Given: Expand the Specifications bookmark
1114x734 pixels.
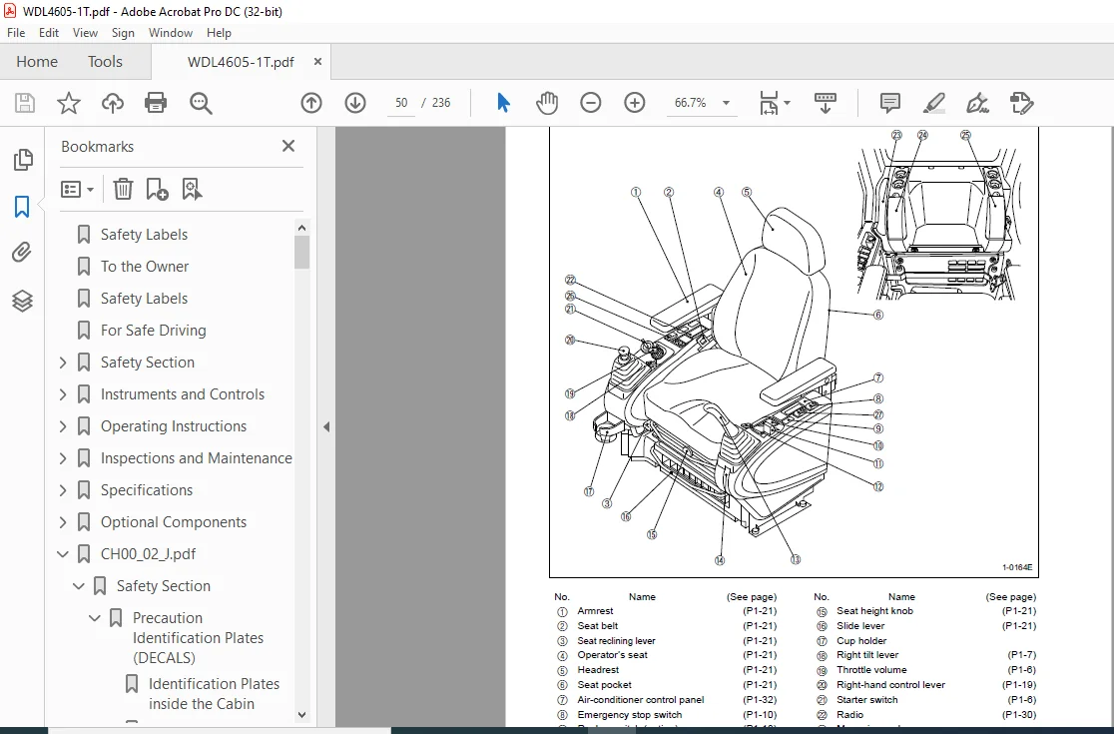Looking at the screenshot, I should point(63,490).
